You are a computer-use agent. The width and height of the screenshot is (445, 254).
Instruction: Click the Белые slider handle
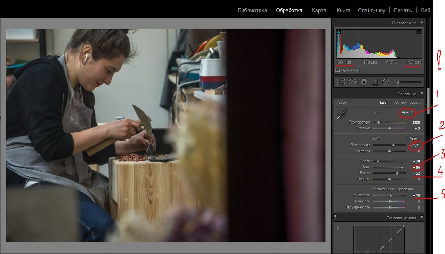397,173
